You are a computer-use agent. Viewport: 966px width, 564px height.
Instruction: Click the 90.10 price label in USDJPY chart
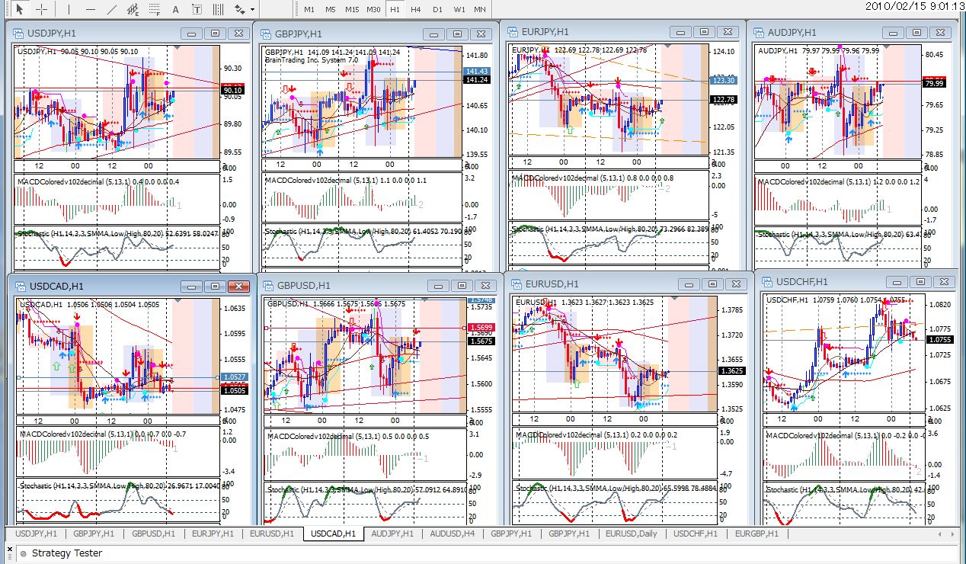pos(232,91)
